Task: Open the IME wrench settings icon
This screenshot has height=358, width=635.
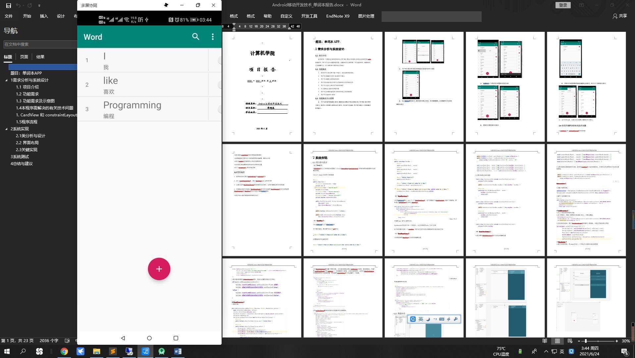Action: 456,319
